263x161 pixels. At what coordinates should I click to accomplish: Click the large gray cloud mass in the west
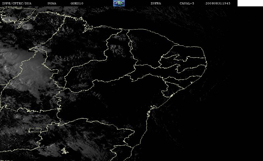pos(25,71)
